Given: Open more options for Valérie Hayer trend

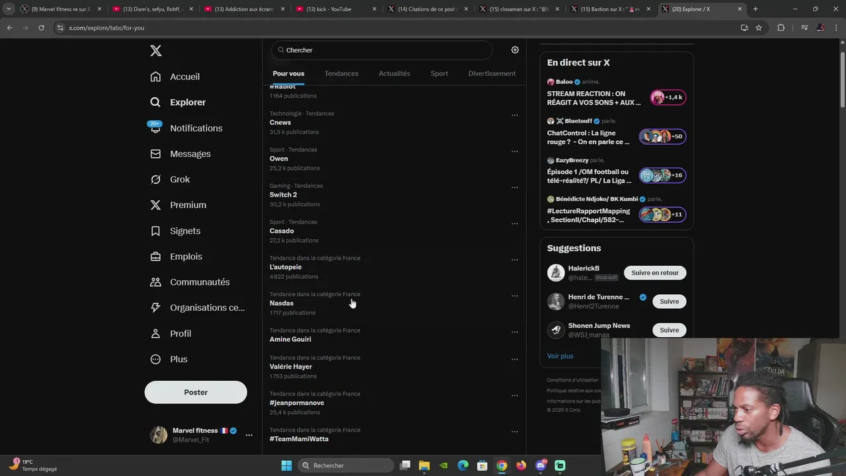Looking at the screenshot, I should tap(514, 360).
